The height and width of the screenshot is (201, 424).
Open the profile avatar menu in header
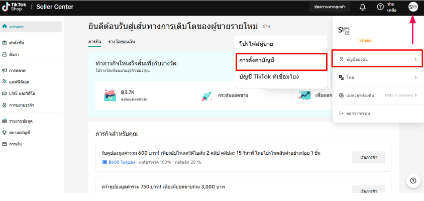[413, 7]
